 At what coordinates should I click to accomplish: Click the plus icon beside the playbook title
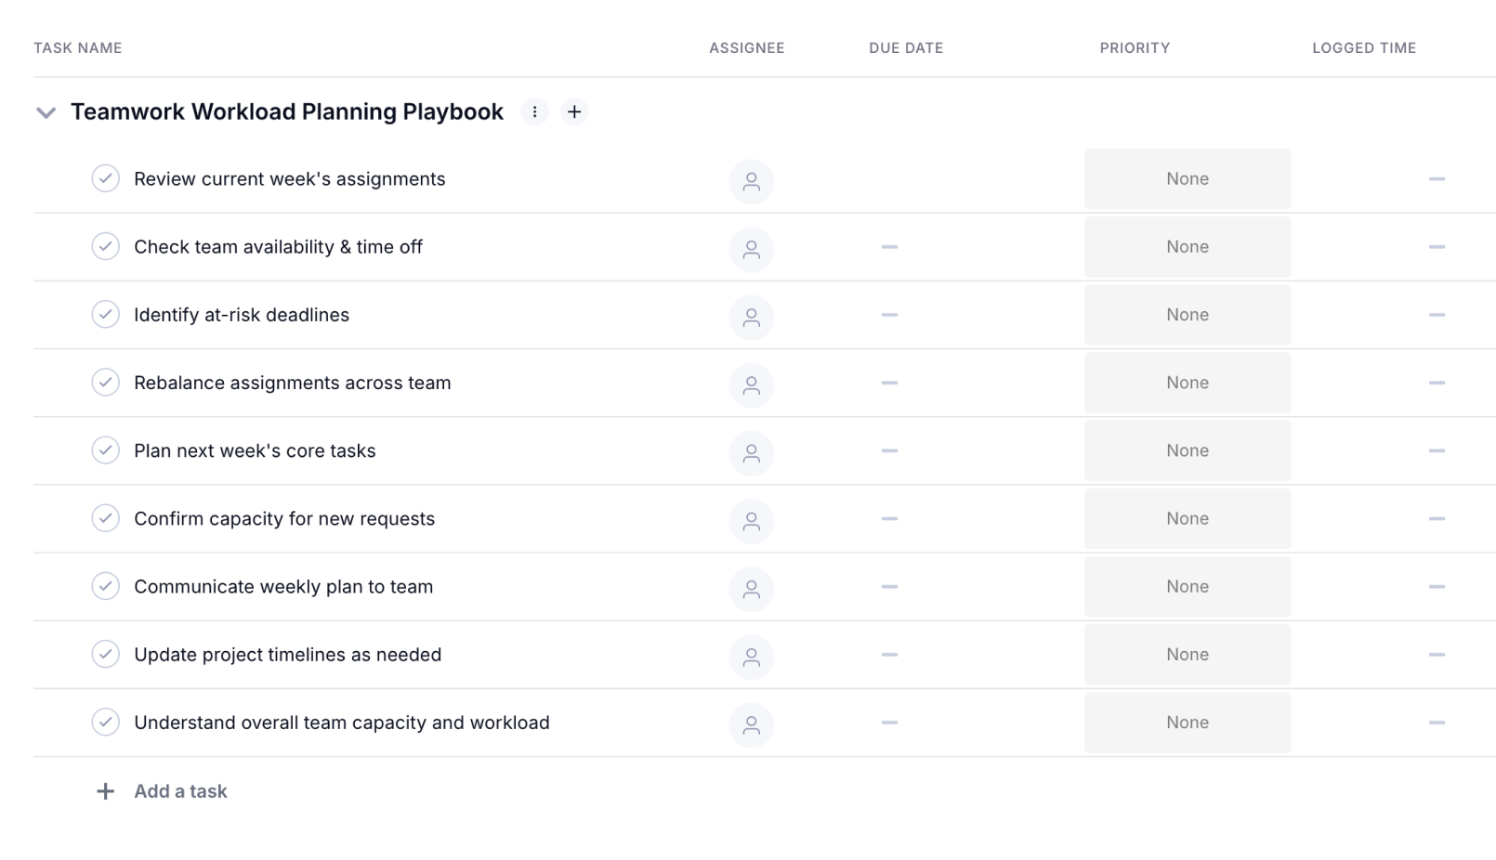coord(574,111)
